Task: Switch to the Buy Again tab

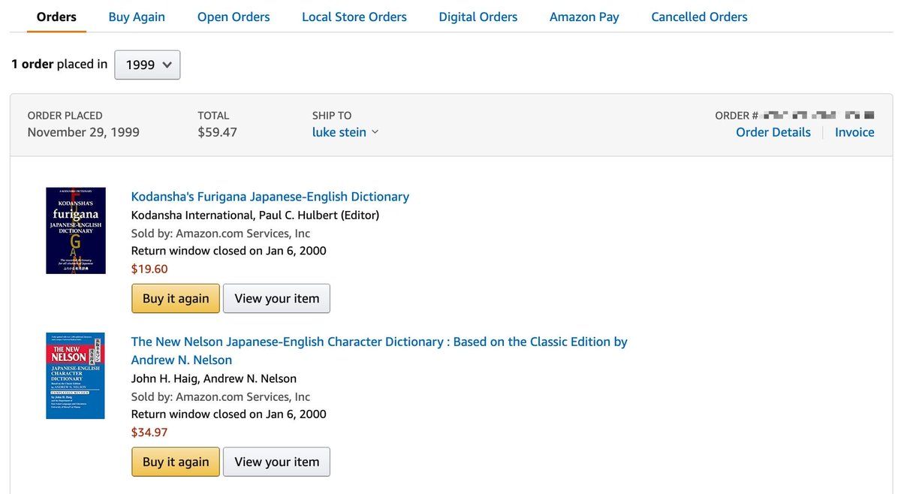Action: [137, 17]
